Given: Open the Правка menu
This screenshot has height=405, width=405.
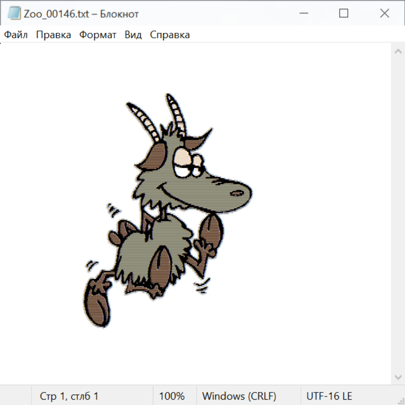Looking at the screenshot, I should [53, 35].
